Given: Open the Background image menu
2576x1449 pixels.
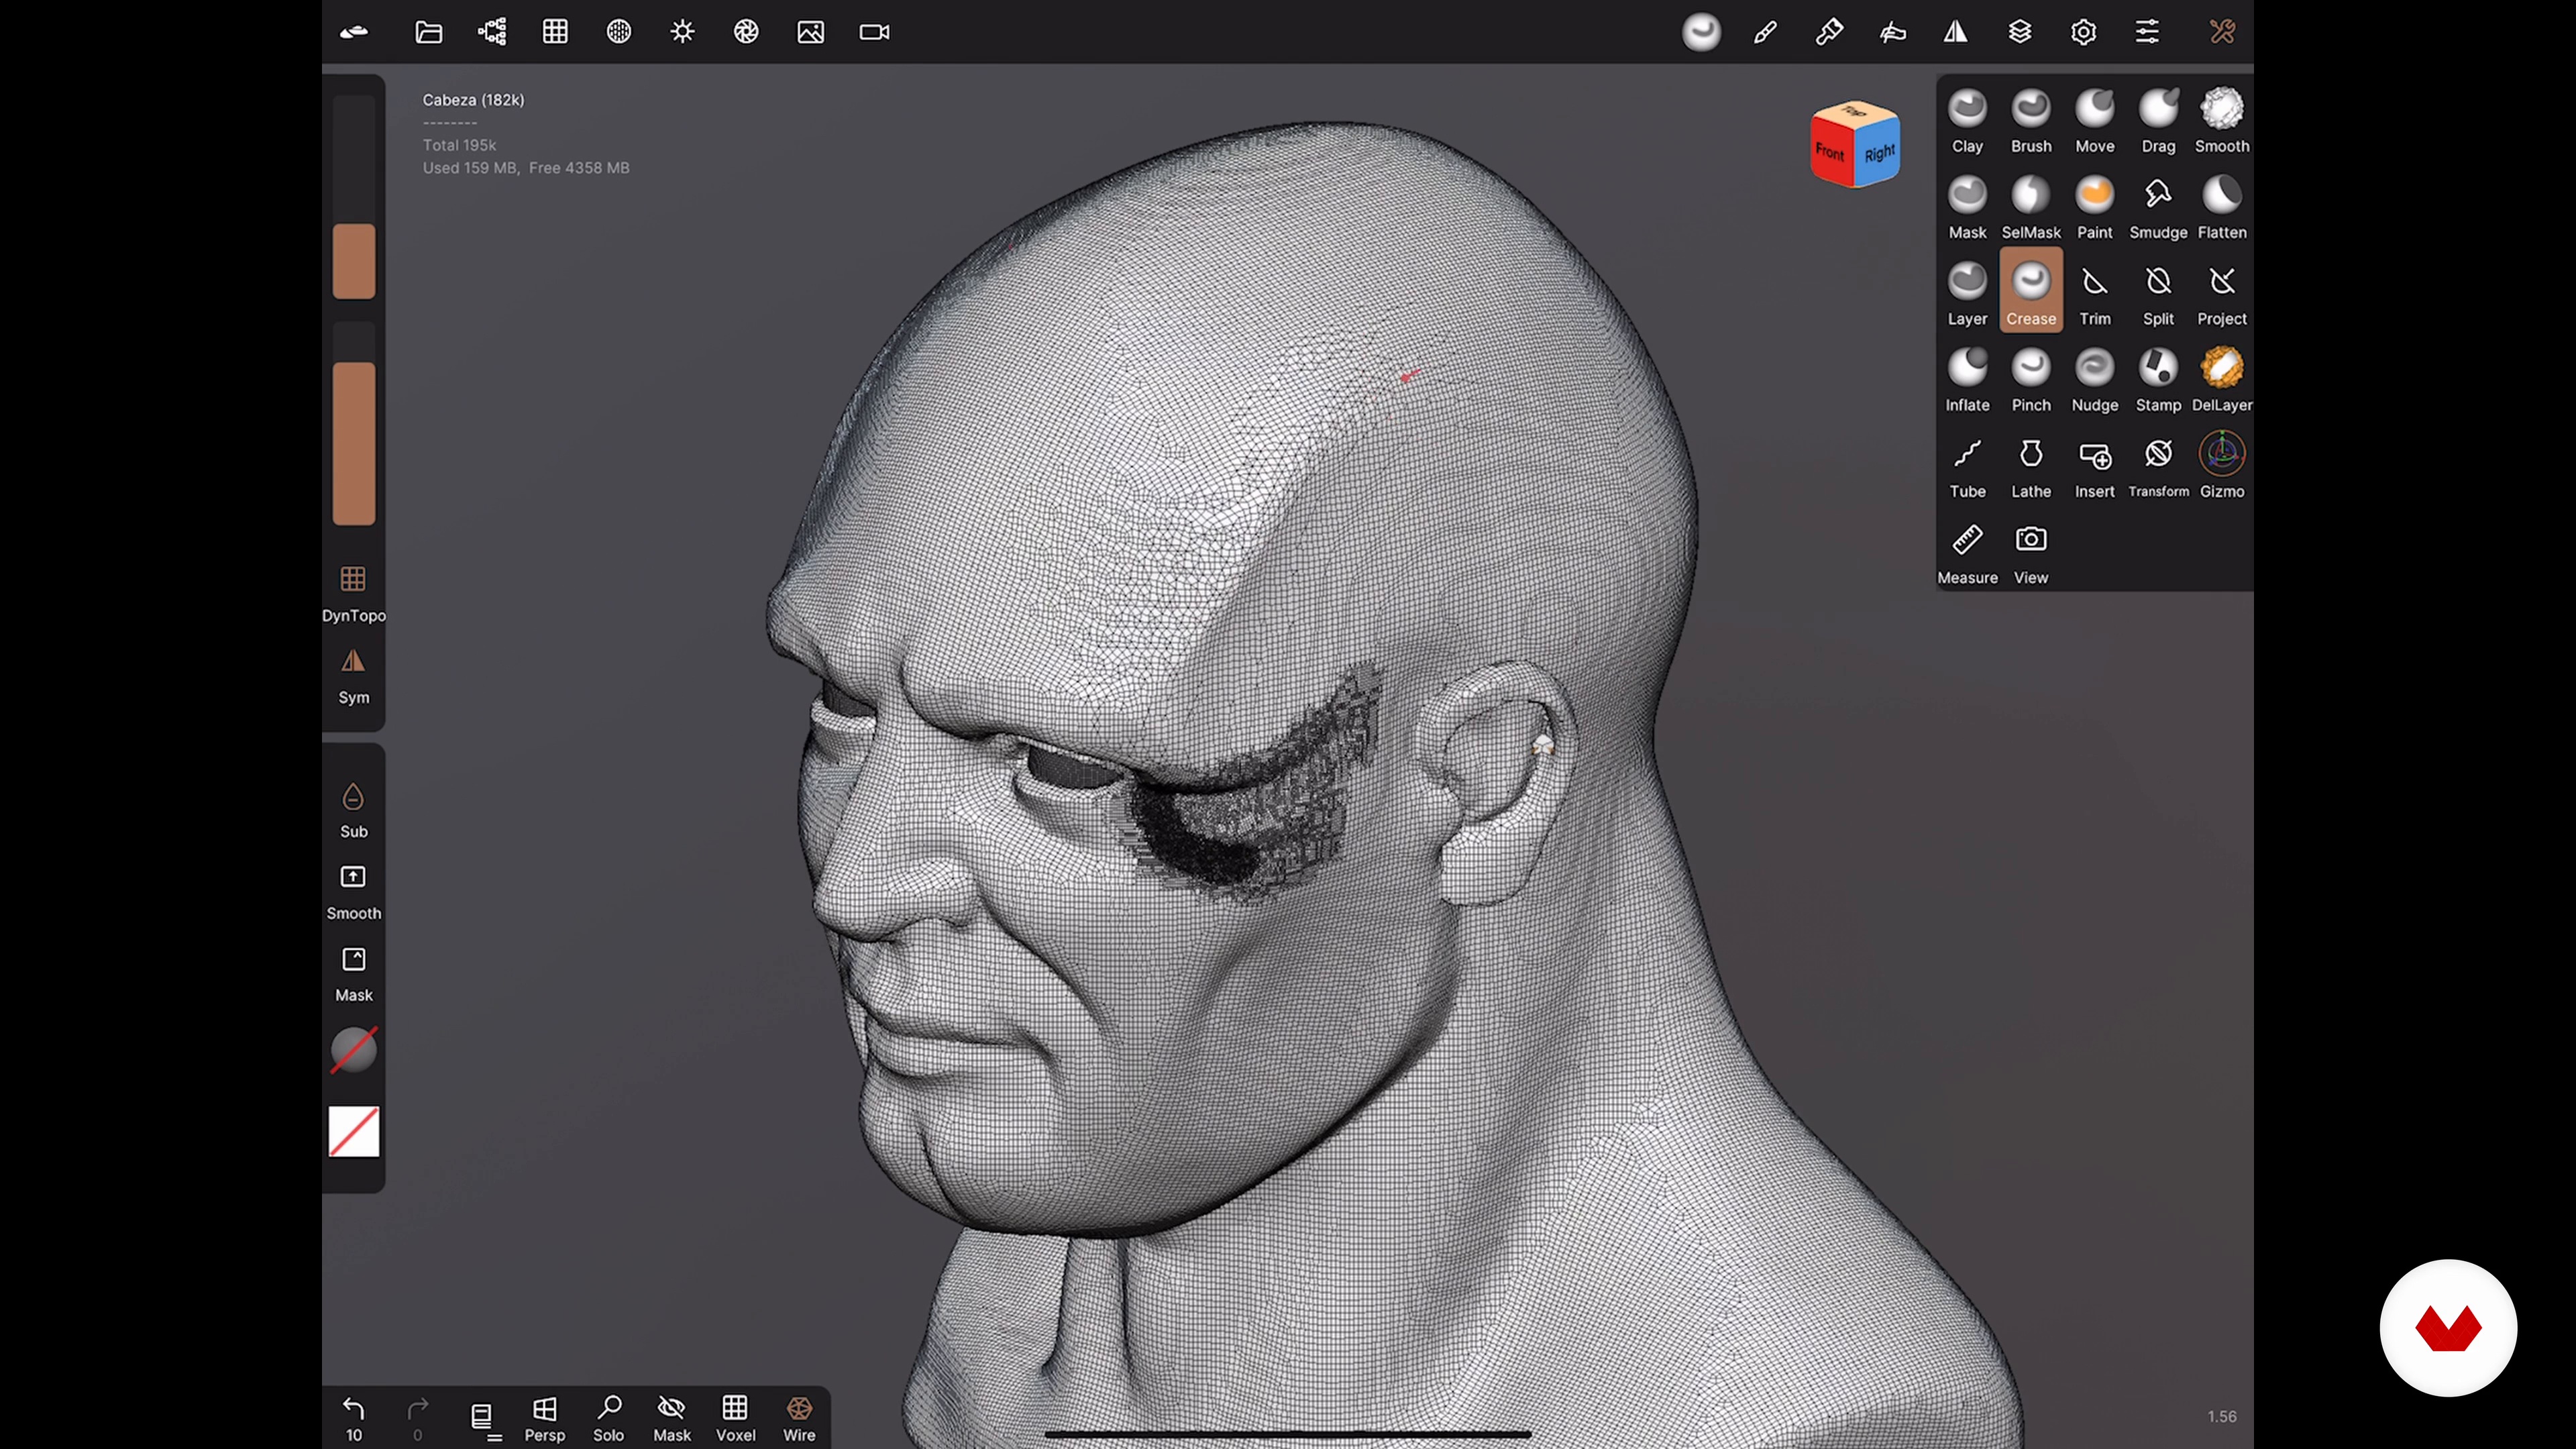Looking at the screenshot, I should (x=810, y=32).
